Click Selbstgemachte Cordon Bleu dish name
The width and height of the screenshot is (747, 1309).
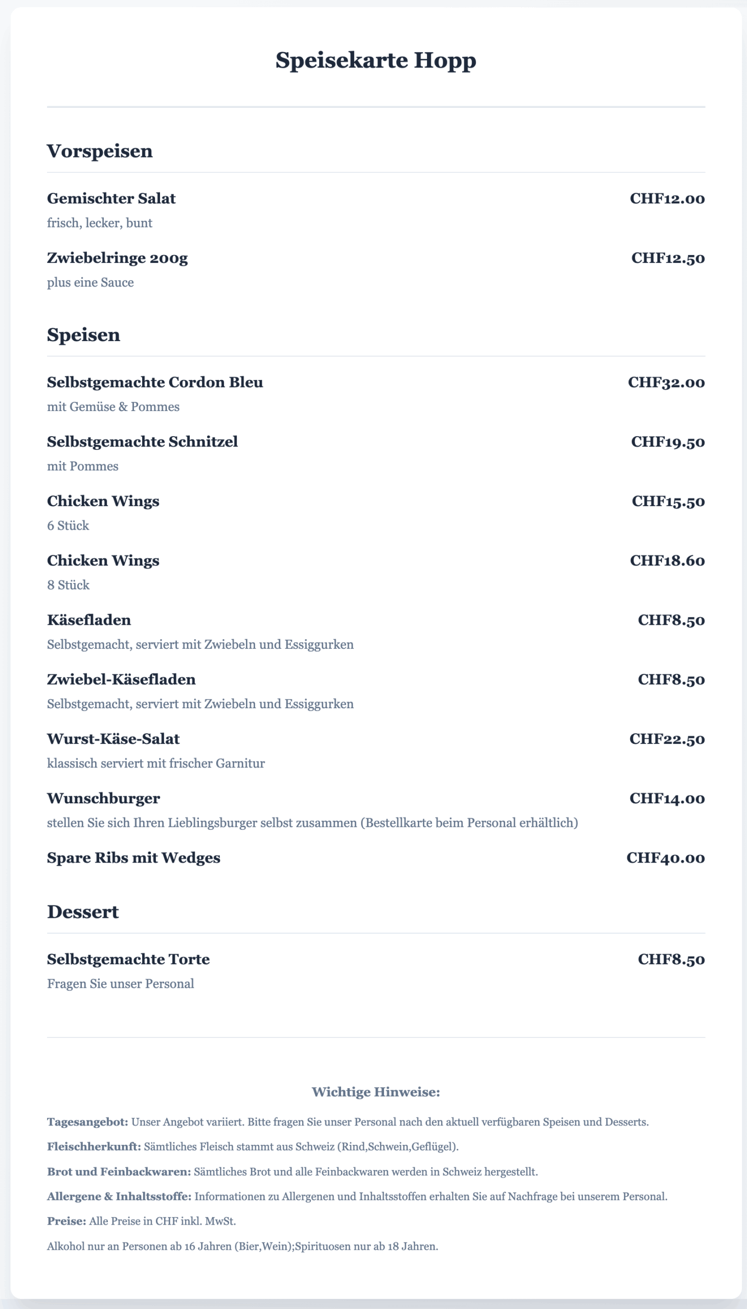(x=155, y=382)
